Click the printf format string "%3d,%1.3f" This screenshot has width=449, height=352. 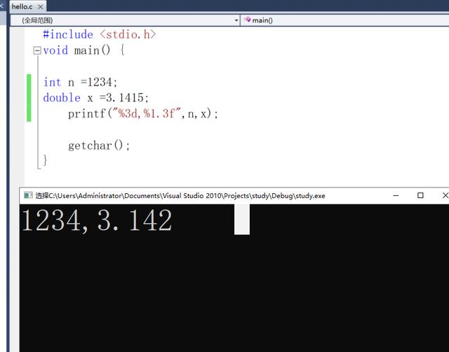tap(148, 113)
